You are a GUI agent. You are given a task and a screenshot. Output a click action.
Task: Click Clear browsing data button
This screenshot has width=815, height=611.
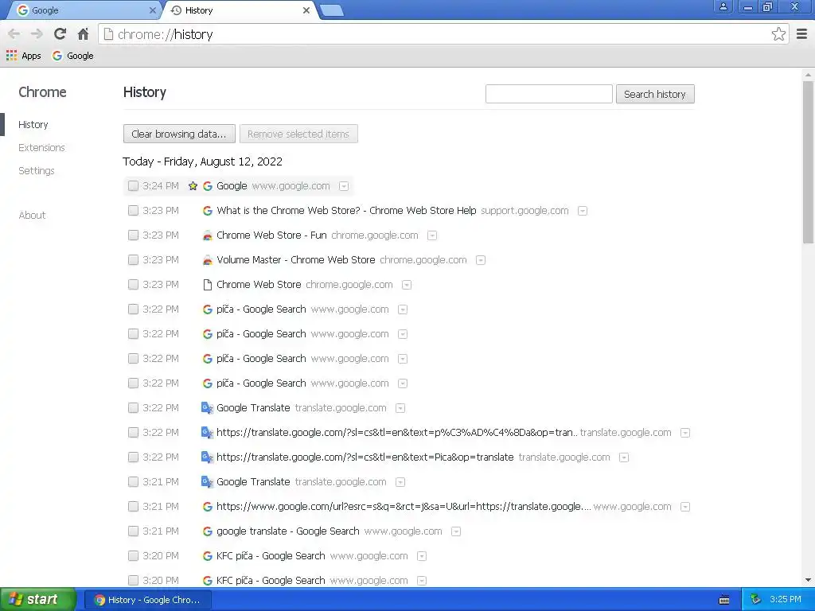pyautogui.click(x=179, y=134)
